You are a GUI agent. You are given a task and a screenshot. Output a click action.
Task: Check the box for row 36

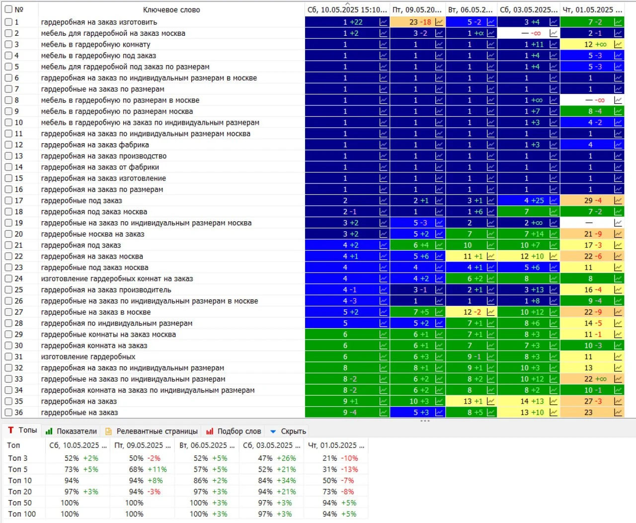pos(8,412)
